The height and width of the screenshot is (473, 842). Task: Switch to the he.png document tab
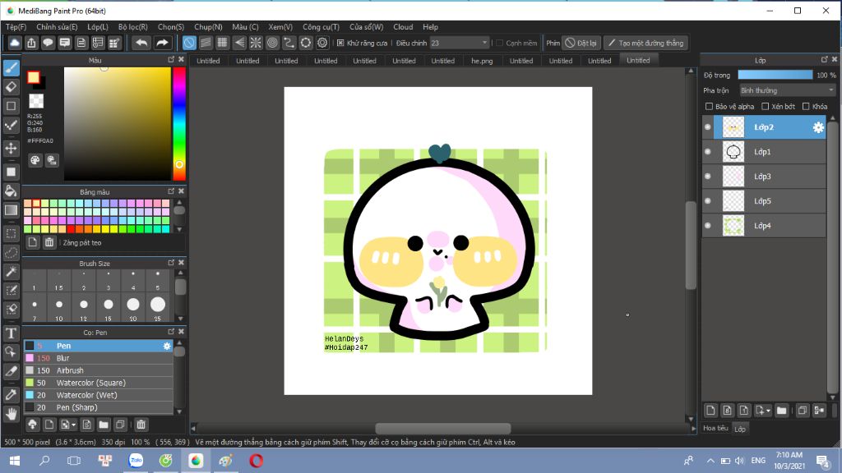coord(482,61)
